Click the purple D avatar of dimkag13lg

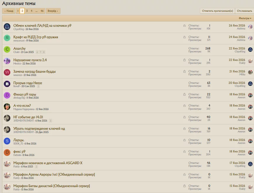tap(7, 96)
